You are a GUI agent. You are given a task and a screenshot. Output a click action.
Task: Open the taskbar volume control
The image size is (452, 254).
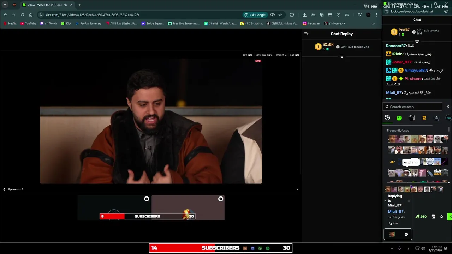[x=423, y=248]
